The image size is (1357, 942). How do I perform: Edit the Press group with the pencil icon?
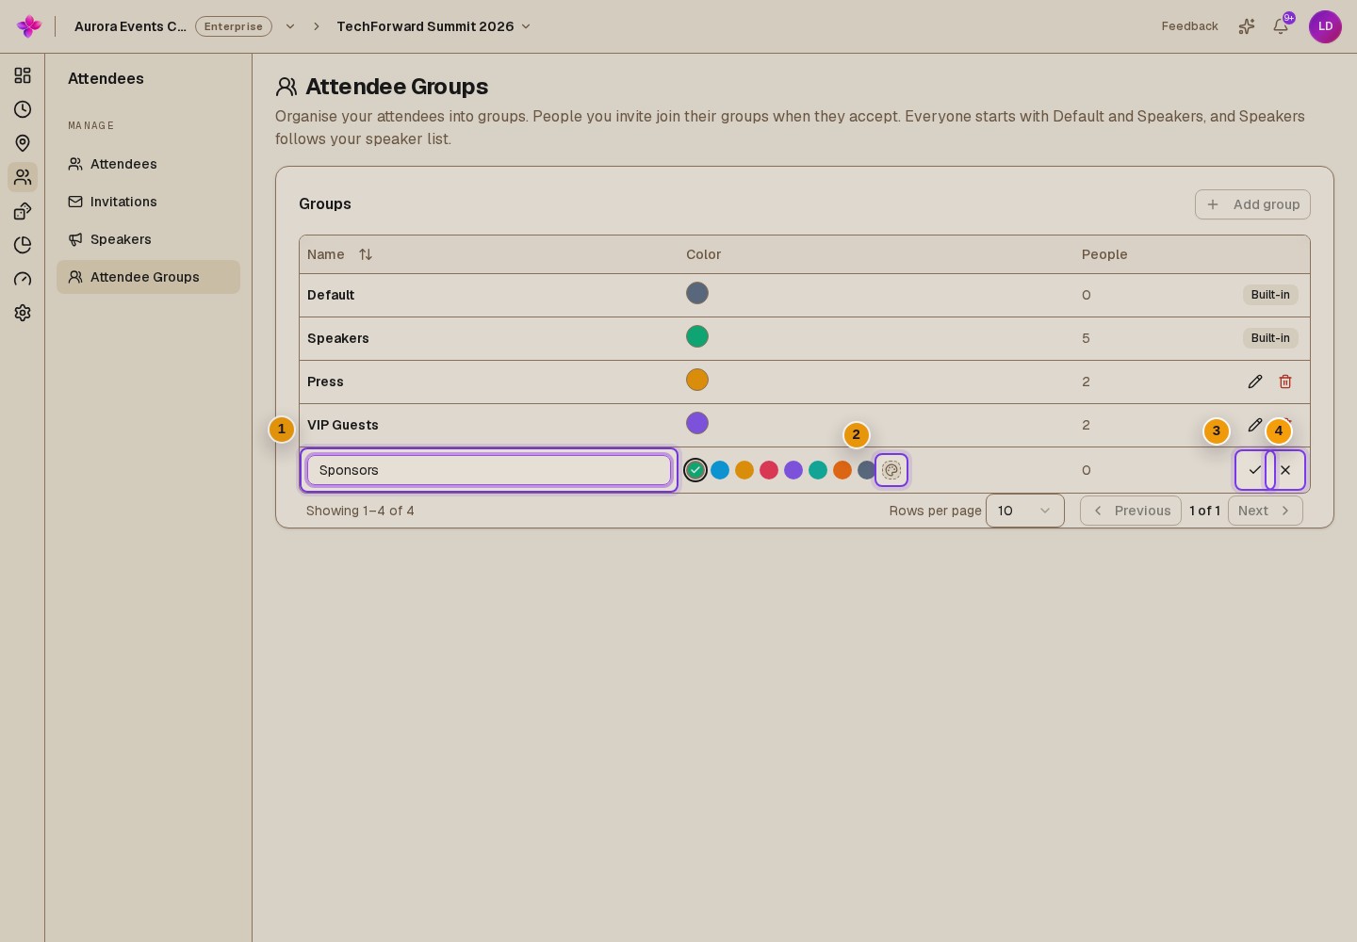tap(1255, 382)
